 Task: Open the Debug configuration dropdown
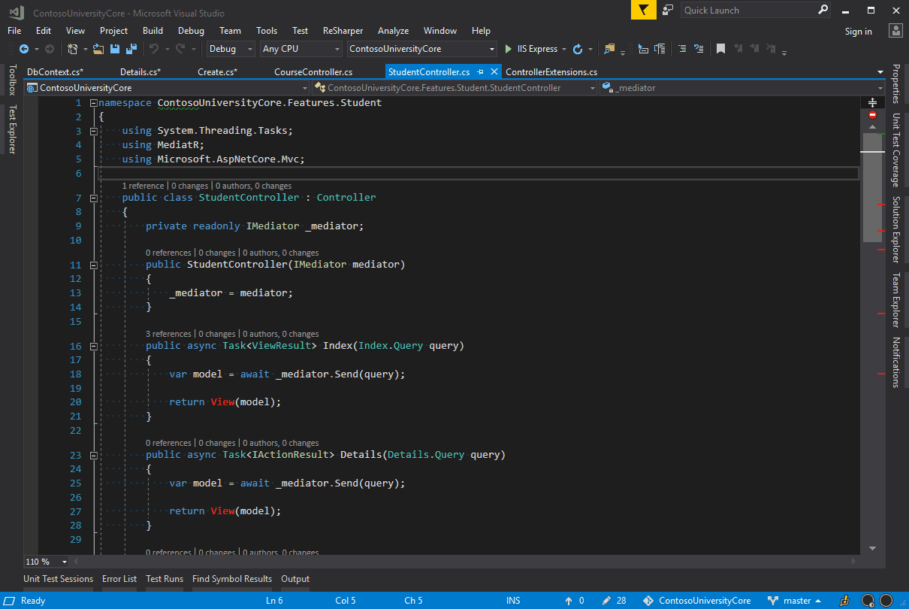pyautogui.click(x=231, y=49)
